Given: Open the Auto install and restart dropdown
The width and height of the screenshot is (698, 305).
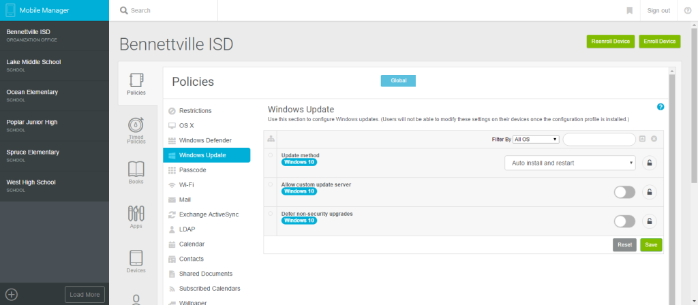Looking at the screenshot, I should [571, 163].
